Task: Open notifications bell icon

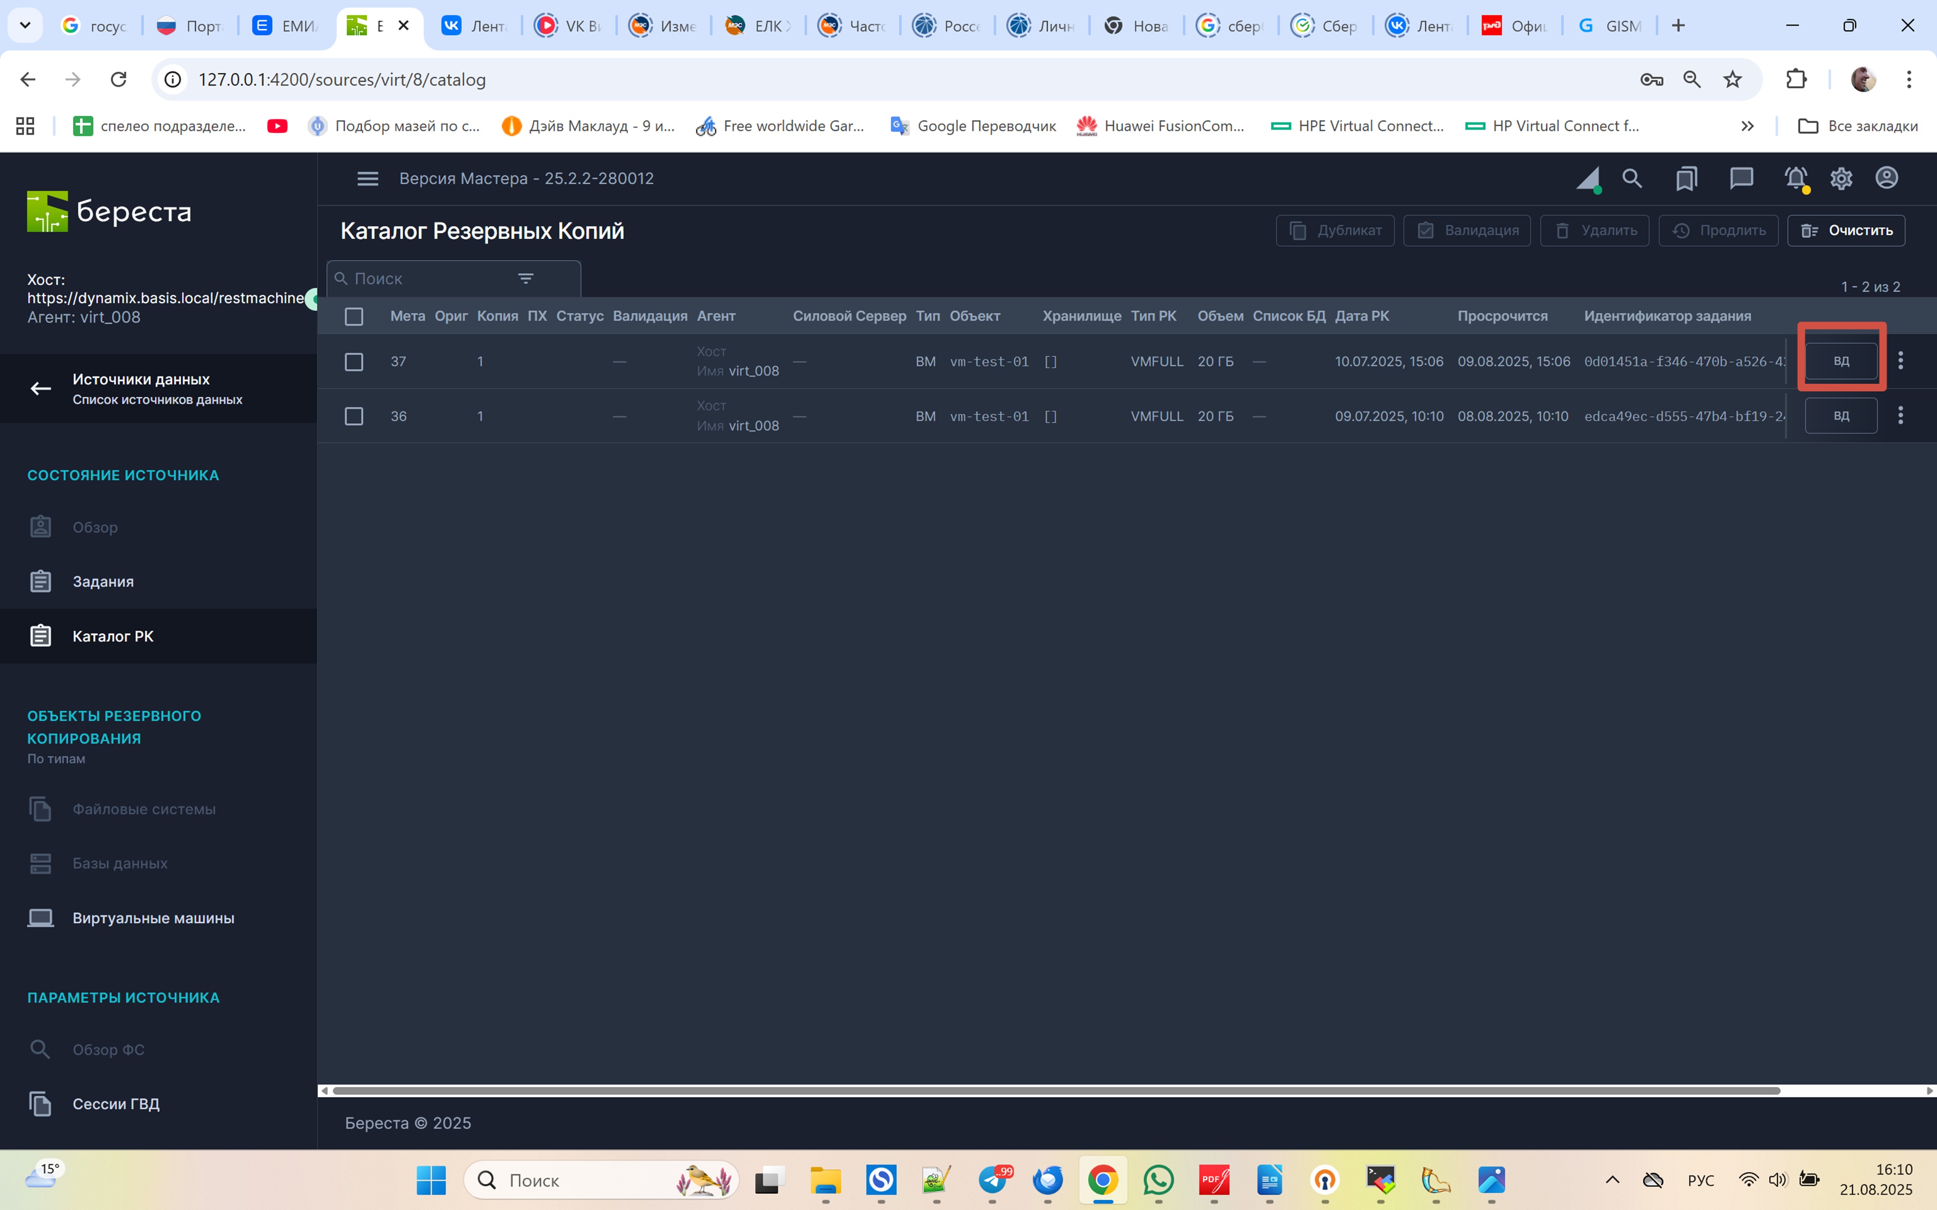Action: point(1796,178)
